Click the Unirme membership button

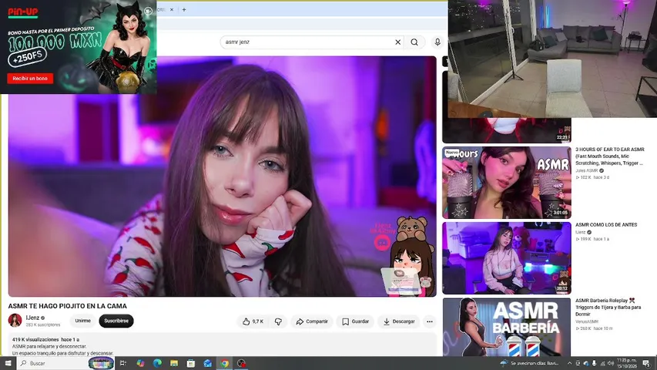pos(82,321)
